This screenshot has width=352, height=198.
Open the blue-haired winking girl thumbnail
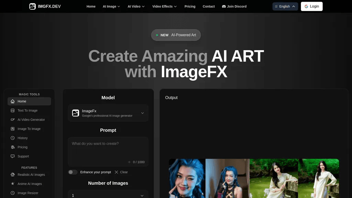[187, 178]
